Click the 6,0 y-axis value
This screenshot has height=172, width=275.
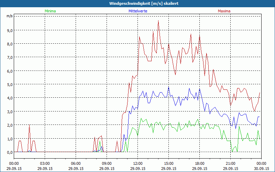coord(10,71)
